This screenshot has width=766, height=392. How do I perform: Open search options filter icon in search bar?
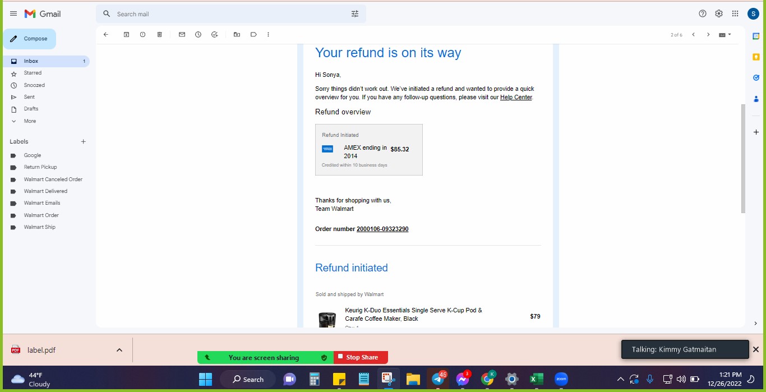click(x=355, y=14)
